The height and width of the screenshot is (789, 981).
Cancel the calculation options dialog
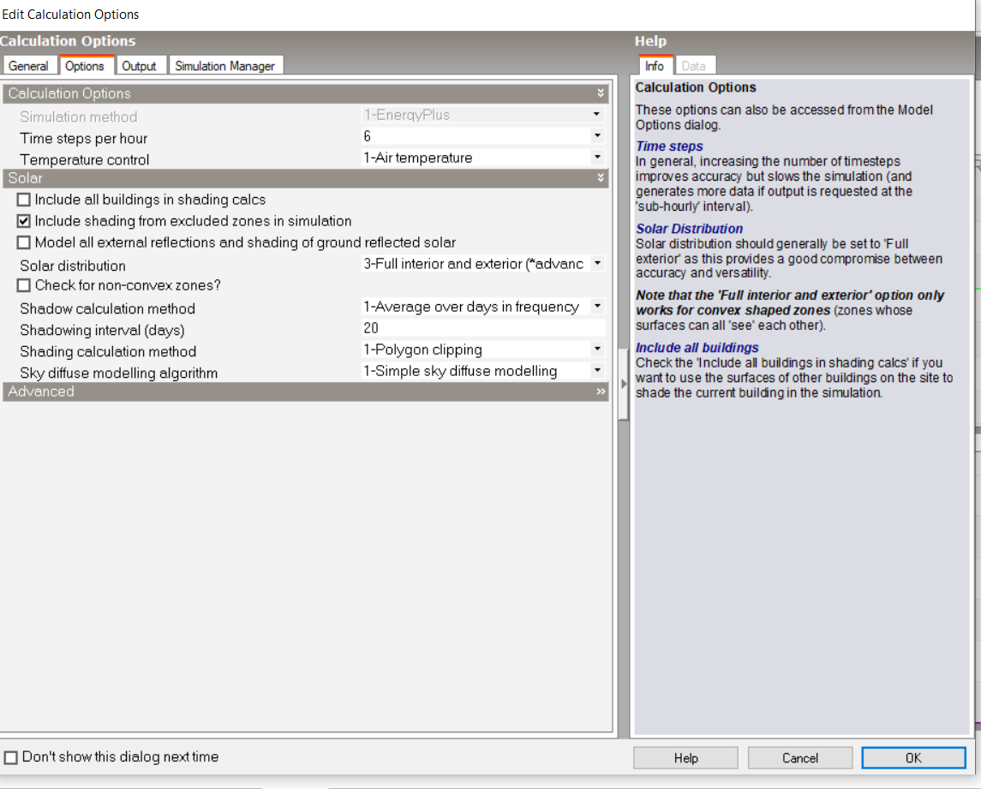(799, 757)
